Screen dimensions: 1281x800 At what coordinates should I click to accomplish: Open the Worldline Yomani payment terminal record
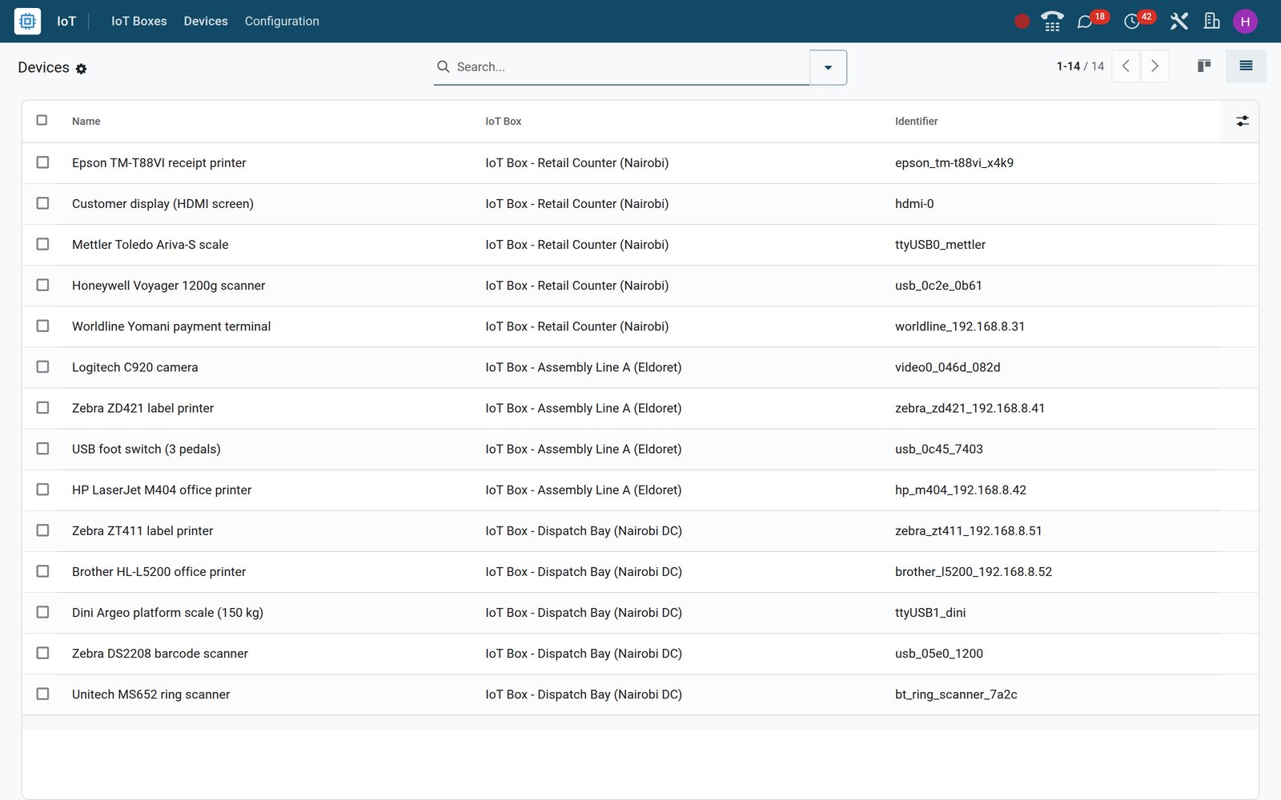click(171, 326)
